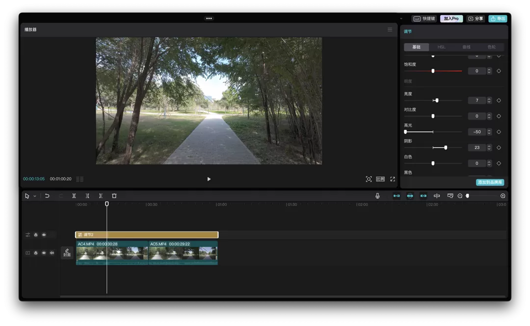
Task: Open the 比例 aspect ratio selector
Action: coord(380,179)
